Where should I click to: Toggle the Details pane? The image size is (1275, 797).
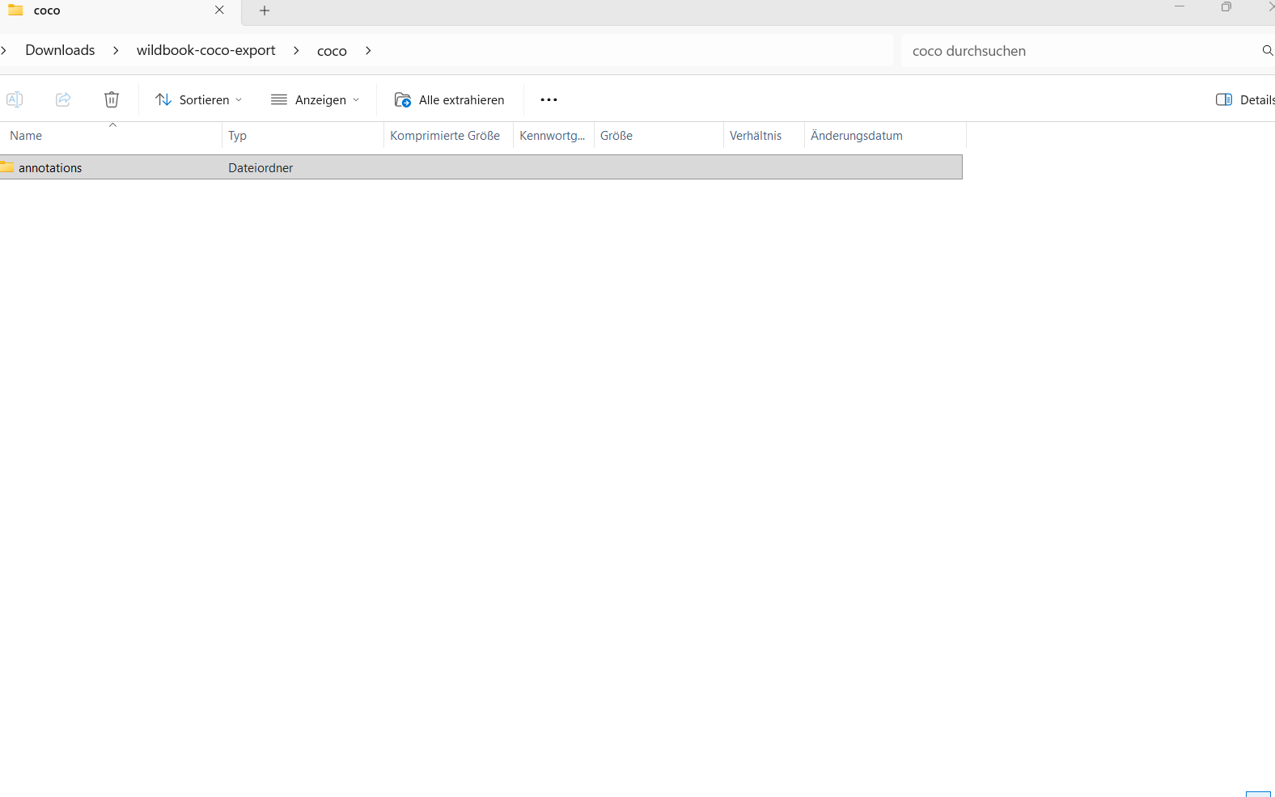click(1244, 99)
